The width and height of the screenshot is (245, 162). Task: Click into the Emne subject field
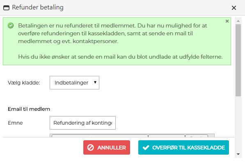tap(82, 123)
